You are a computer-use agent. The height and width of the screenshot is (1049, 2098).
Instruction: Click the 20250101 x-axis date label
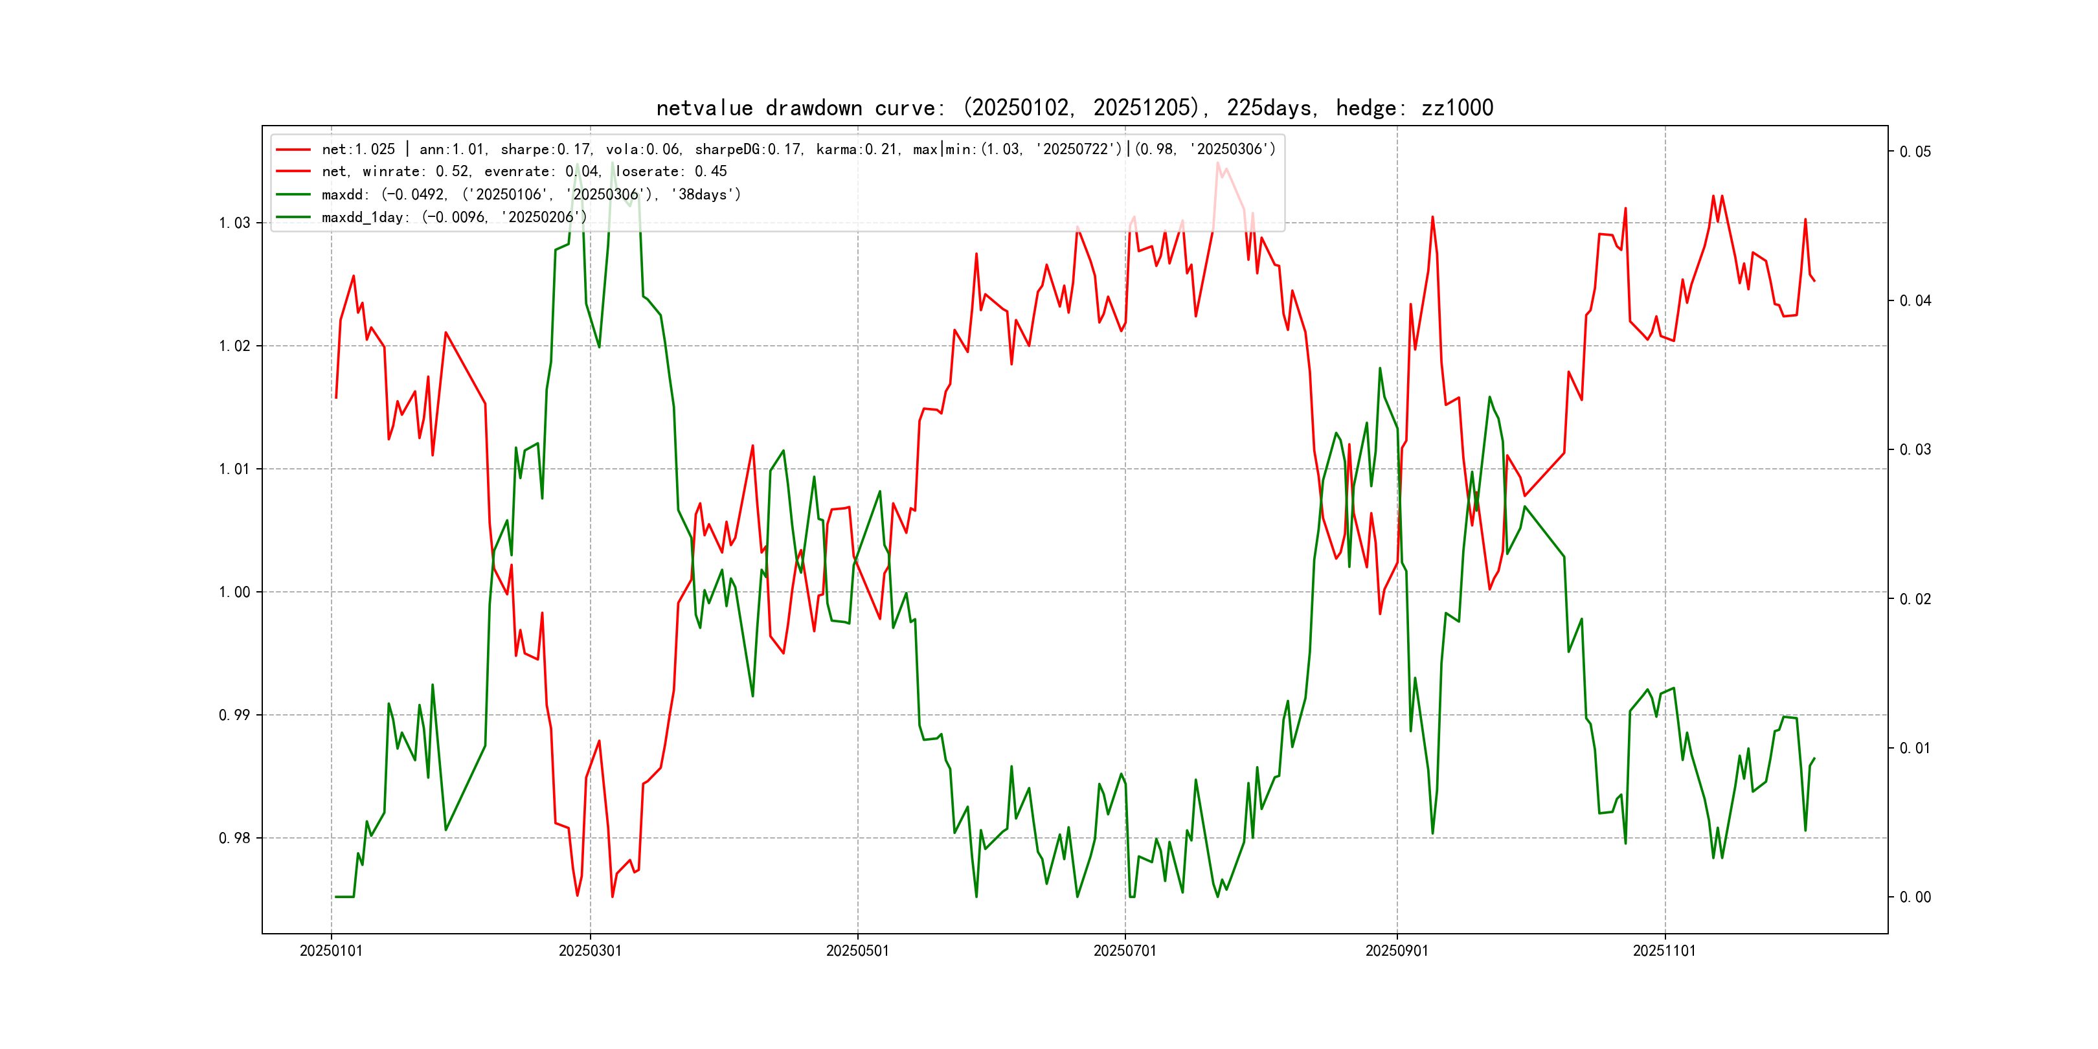pos(331,951)
